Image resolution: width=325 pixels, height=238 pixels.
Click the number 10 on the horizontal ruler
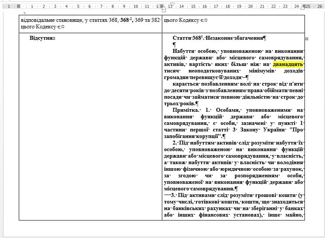[136, 7]
